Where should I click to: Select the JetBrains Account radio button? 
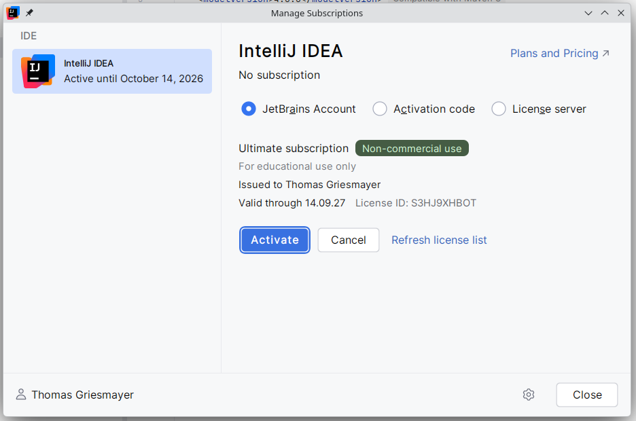coord(249,109)
